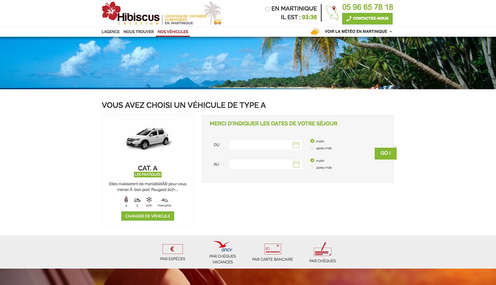The width and height of the screenshot is (496, 285).
Task: Click the white Cat. A car thumbnail
Action: 148,138
